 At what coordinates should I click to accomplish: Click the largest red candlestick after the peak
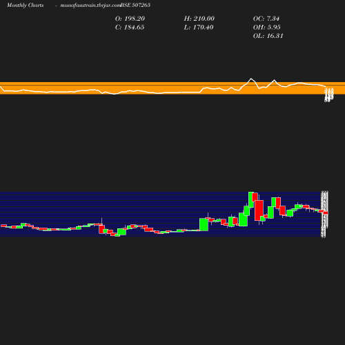(259, 210)
